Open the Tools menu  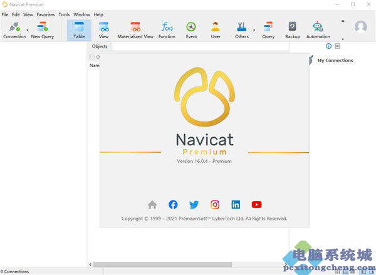[64, 14]
